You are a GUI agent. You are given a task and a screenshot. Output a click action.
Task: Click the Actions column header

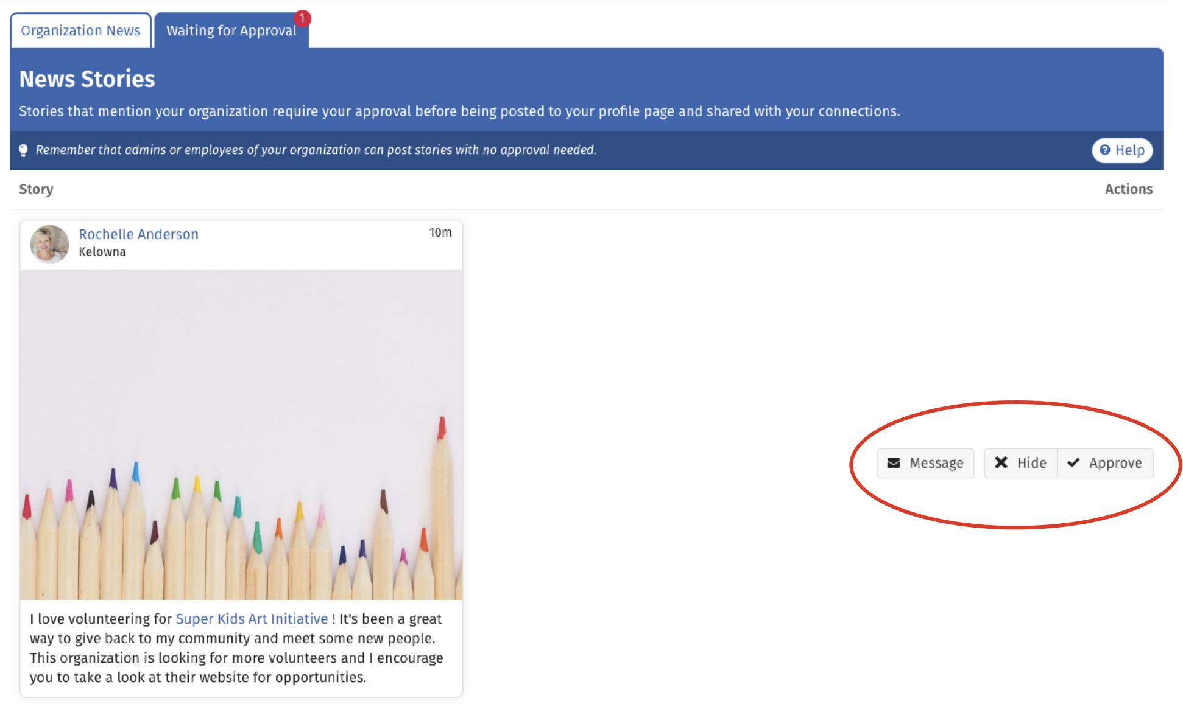point(1128,189)
